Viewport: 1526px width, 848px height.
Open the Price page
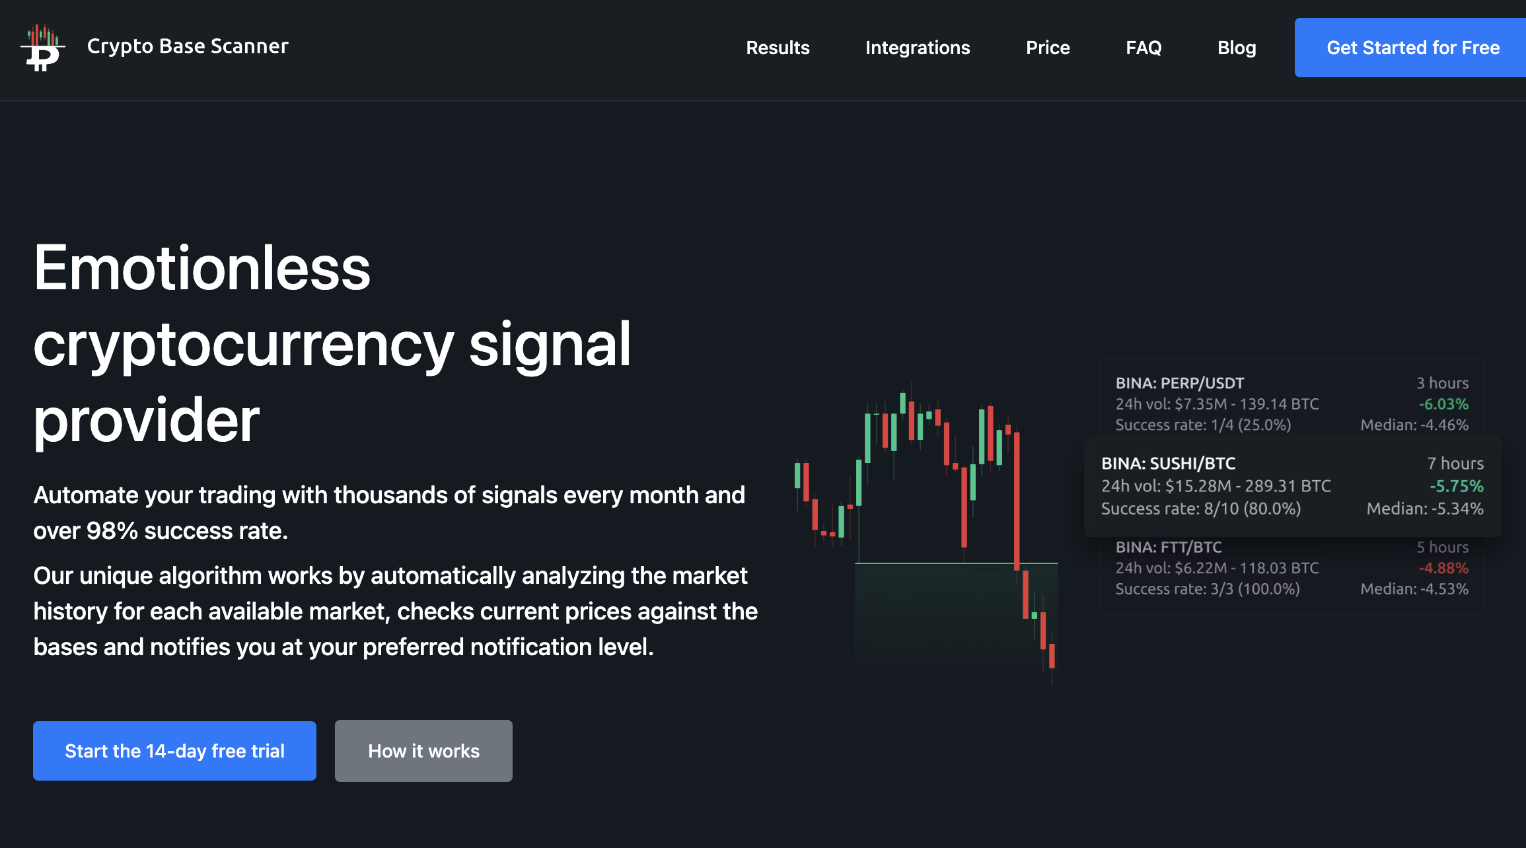point(1048,48)
